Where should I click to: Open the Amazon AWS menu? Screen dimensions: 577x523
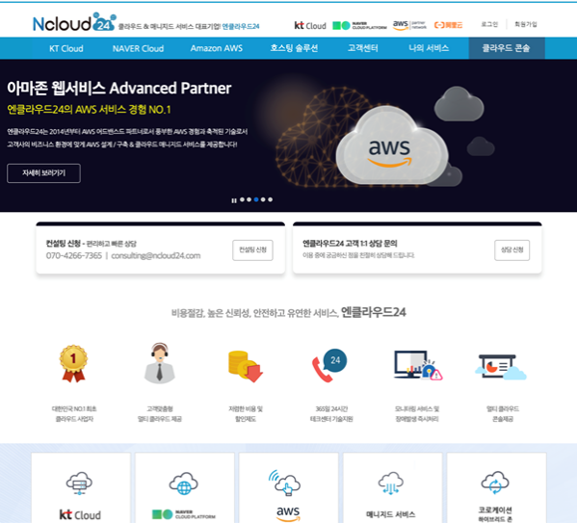point(217,48)
